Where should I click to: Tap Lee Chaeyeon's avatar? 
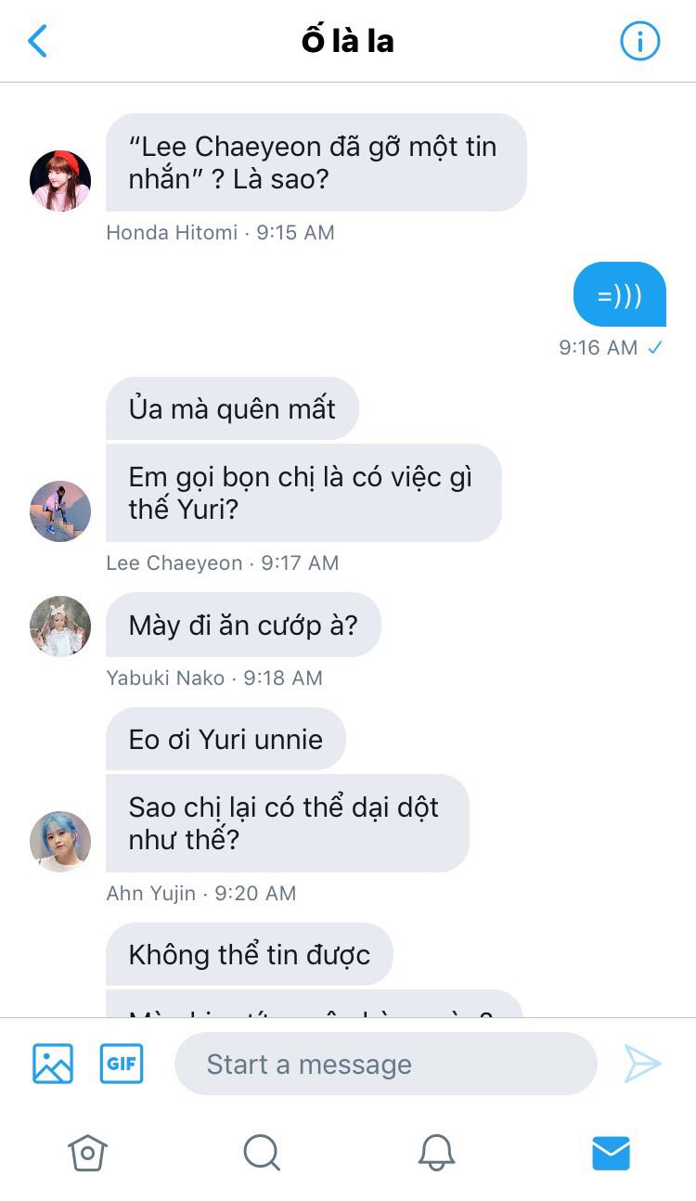point(60,511)
